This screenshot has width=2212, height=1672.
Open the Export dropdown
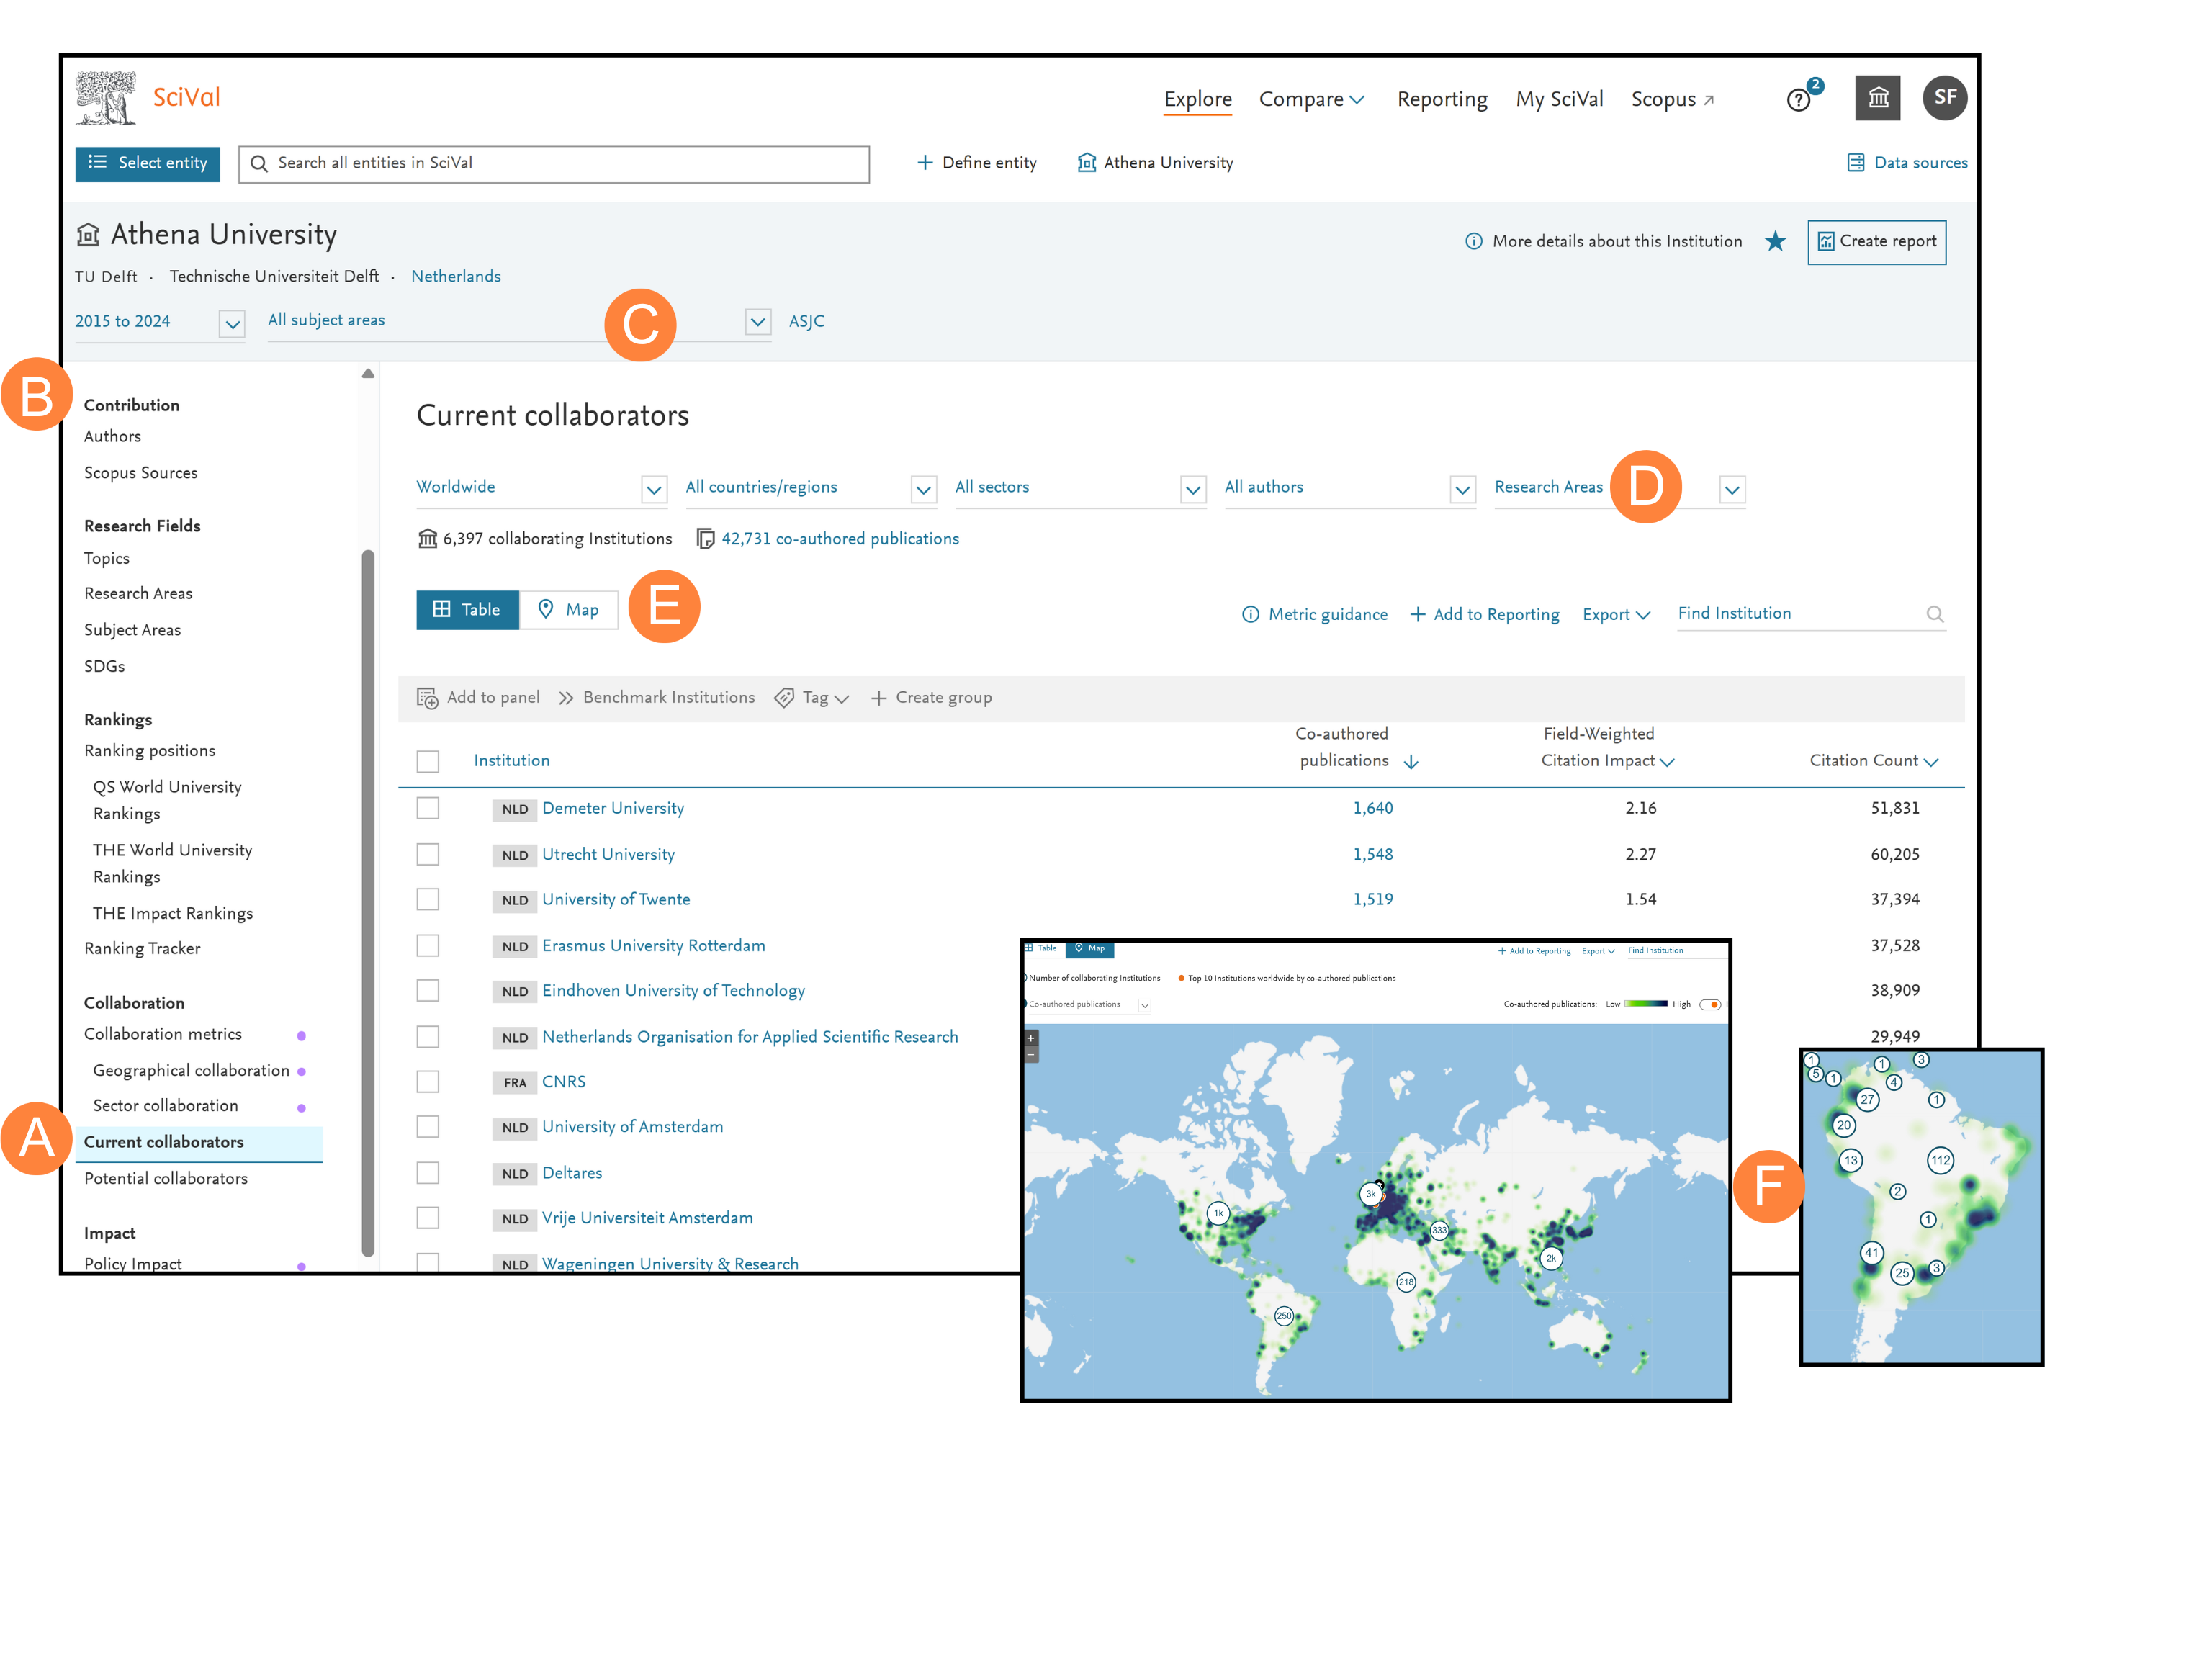click(x=1616, y=615)
